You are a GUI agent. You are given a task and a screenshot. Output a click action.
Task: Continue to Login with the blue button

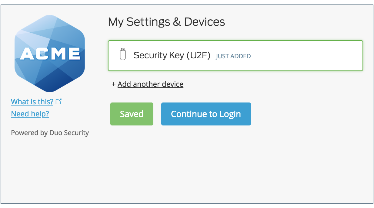pos(206,114)
